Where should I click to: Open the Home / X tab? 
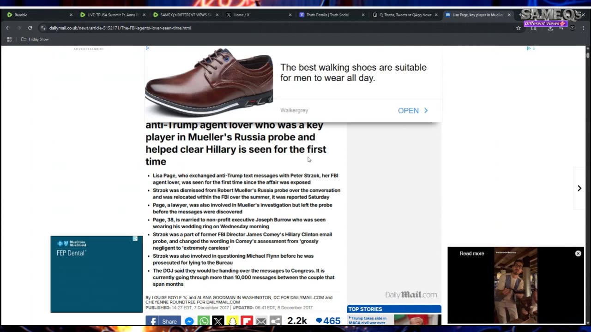pyautogui.click(x=241, y=15)
